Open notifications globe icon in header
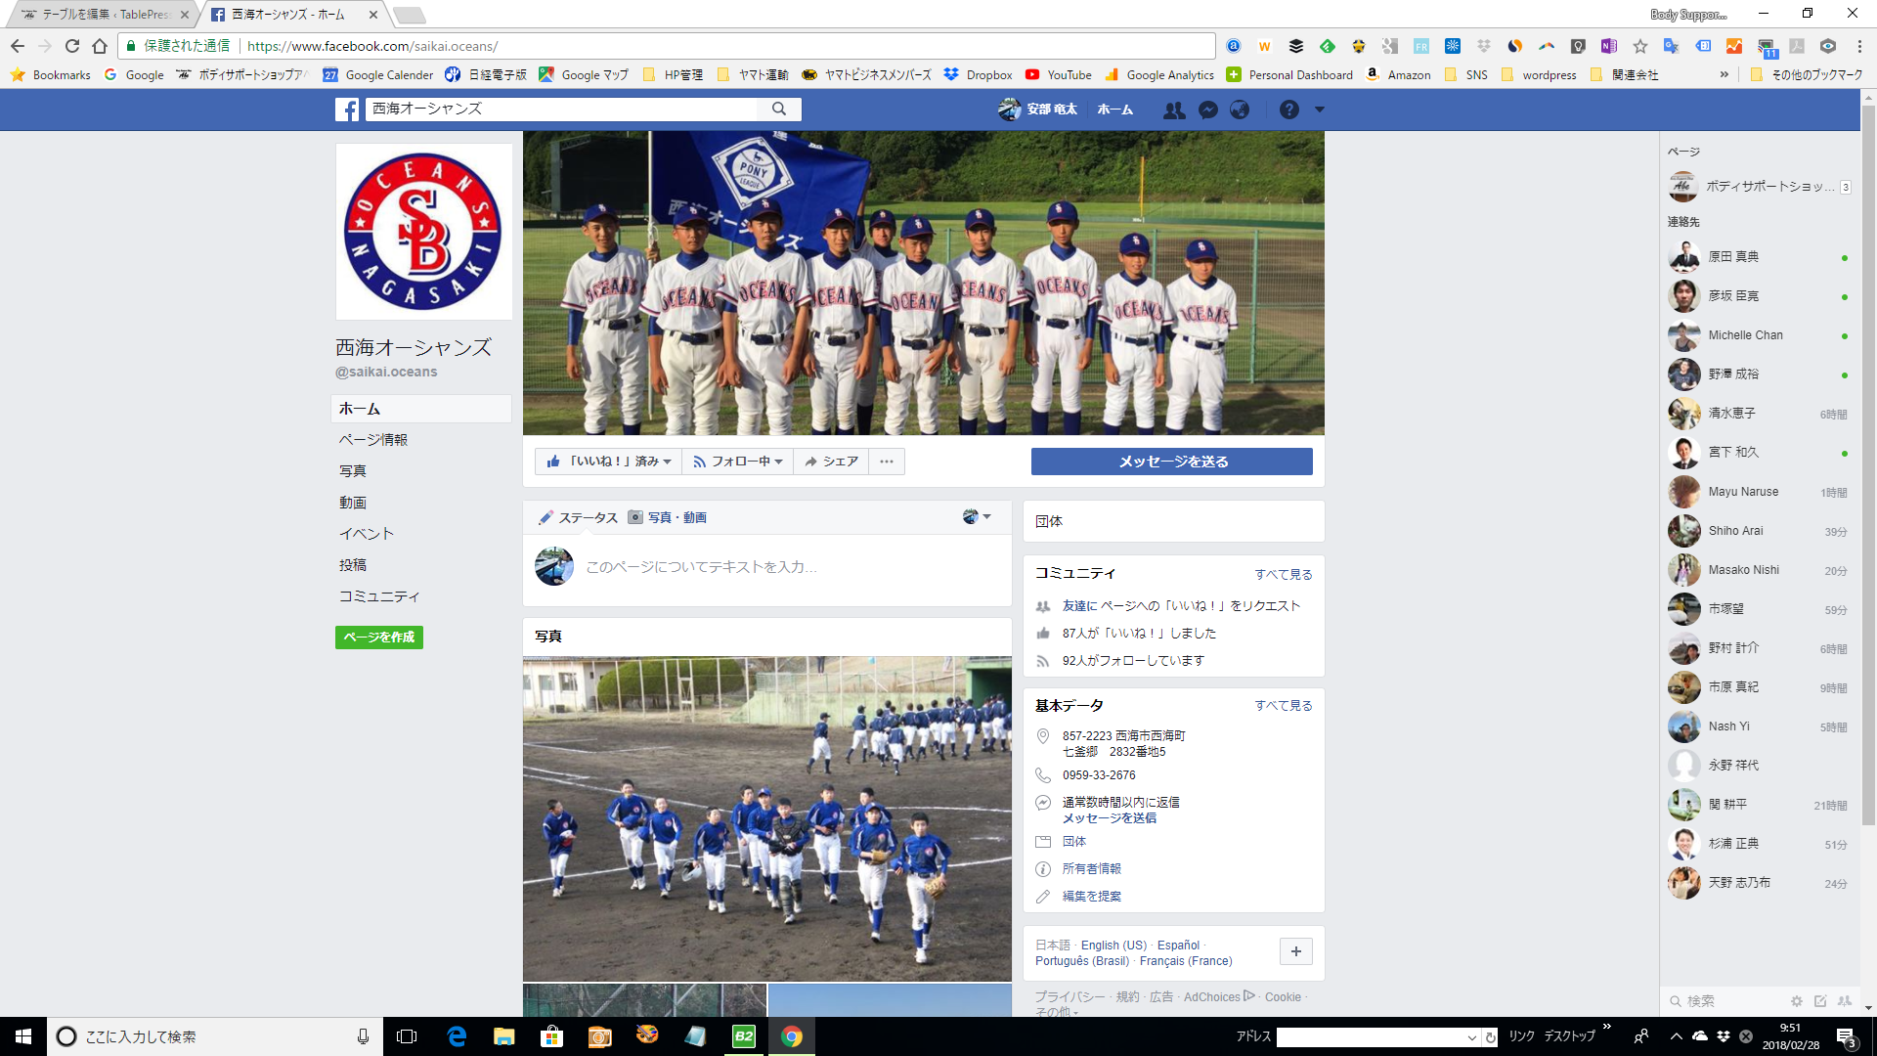 1240,110
